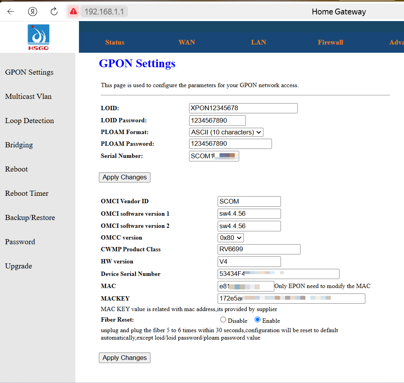Select the Disable Fiber Reset option

pyautogui.click(x=223, y=320)
